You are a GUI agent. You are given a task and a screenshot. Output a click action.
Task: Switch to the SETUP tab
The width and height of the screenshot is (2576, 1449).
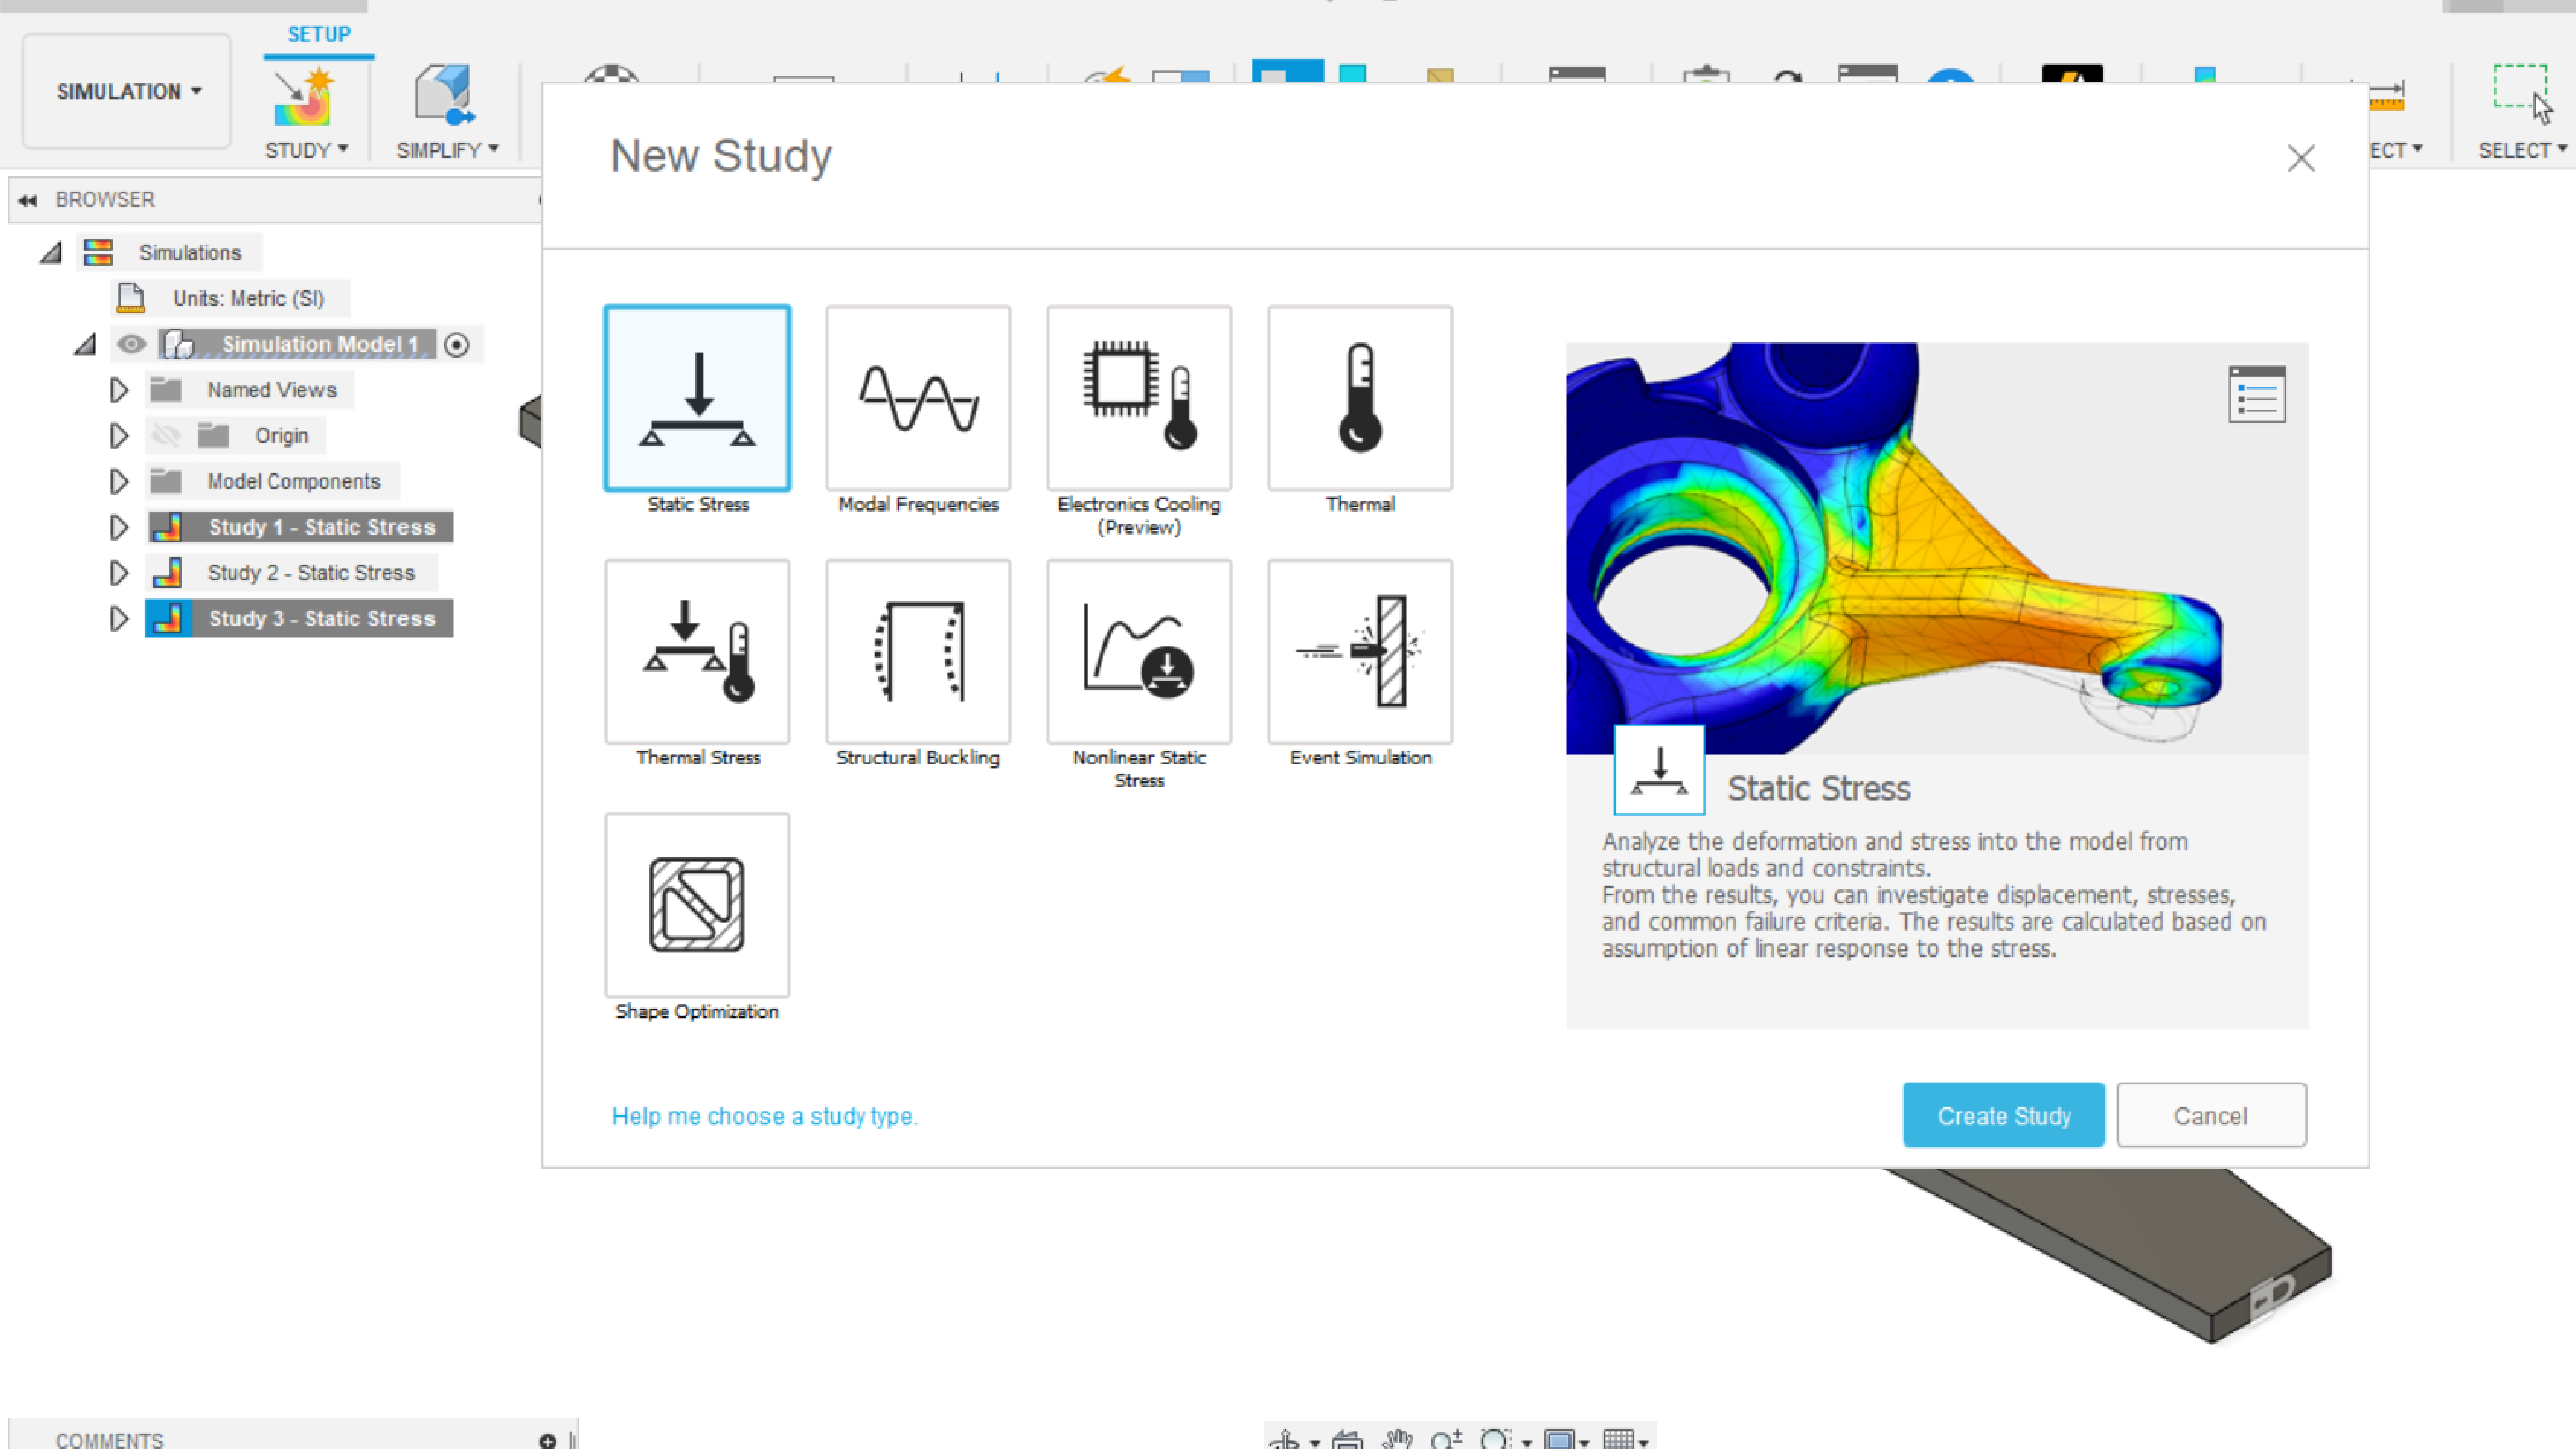coord(319,34)
